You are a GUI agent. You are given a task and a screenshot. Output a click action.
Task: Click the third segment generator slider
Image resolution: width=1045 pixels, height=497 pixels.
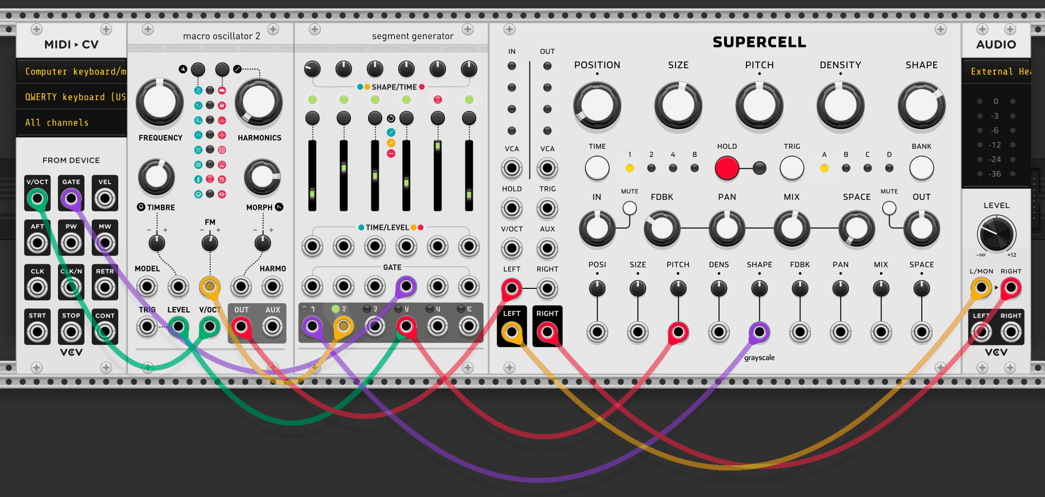[x=375, y=176]
